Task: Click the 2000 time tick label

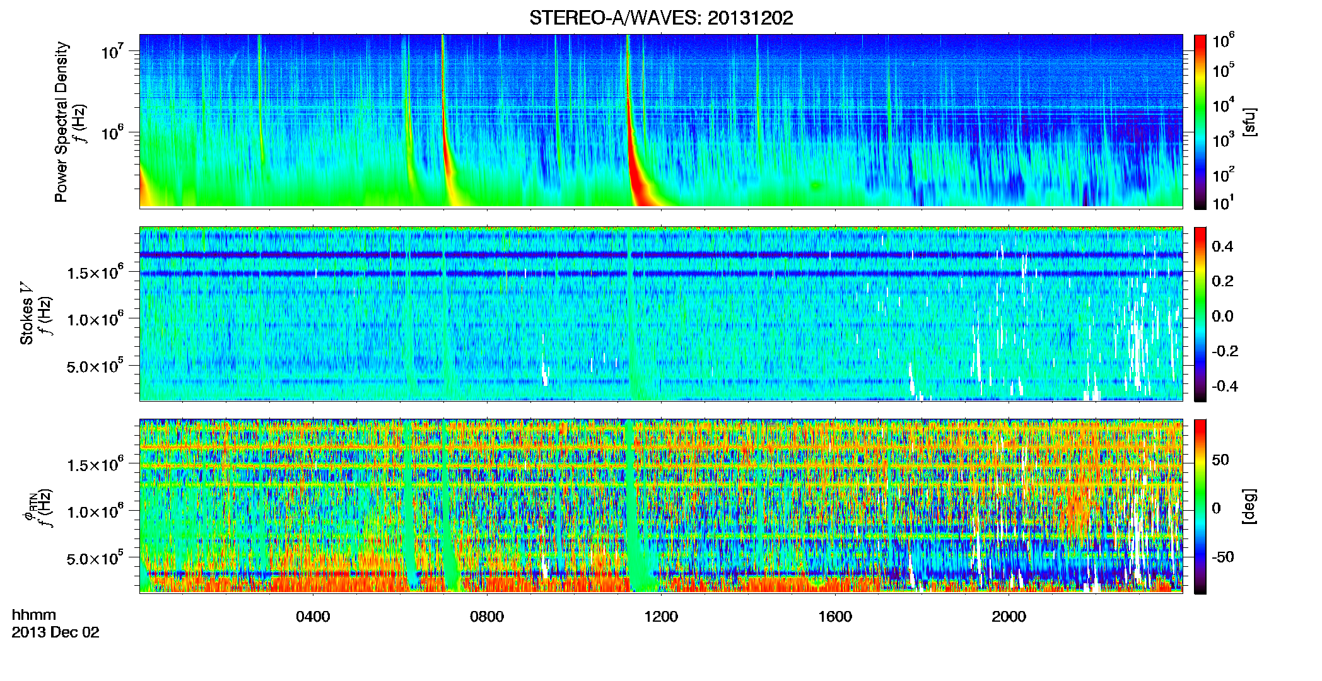Action: coord(1009,616)
